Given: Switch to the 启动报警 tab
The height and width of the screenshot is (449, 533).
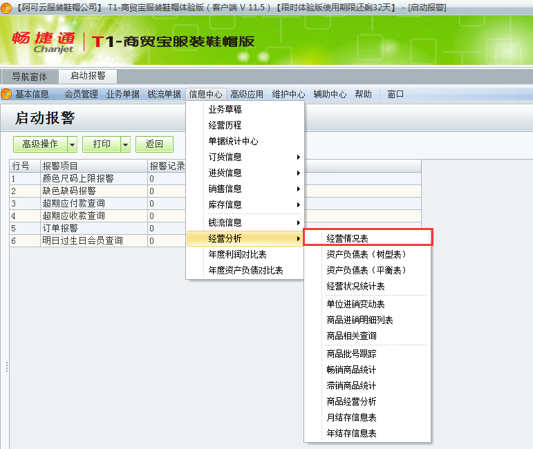Looking at the screenshot, I should [x=88, y=76].
